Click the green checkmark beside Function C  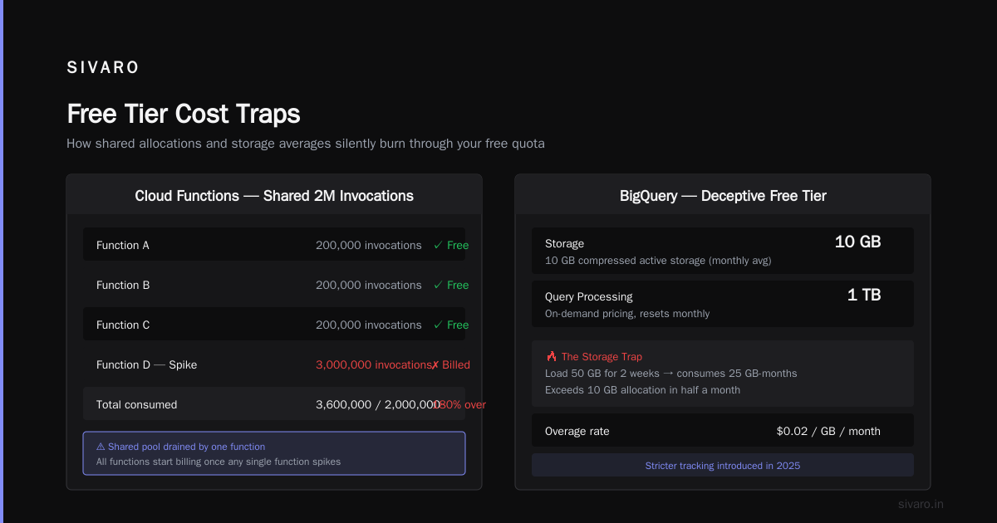click(438, 325)
